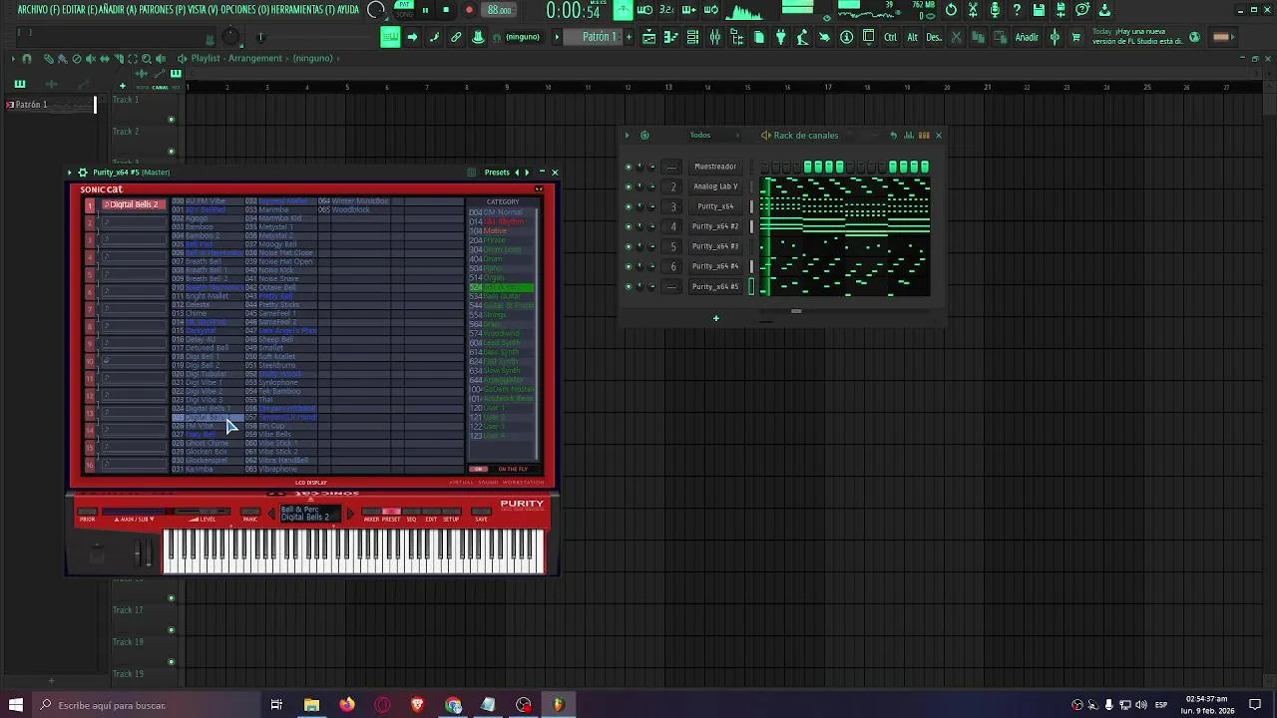Image resolution: width=1277 pixels, height=718 pixels.
Task: Toggle the Alt modifier button
Action: click(912, 37)
